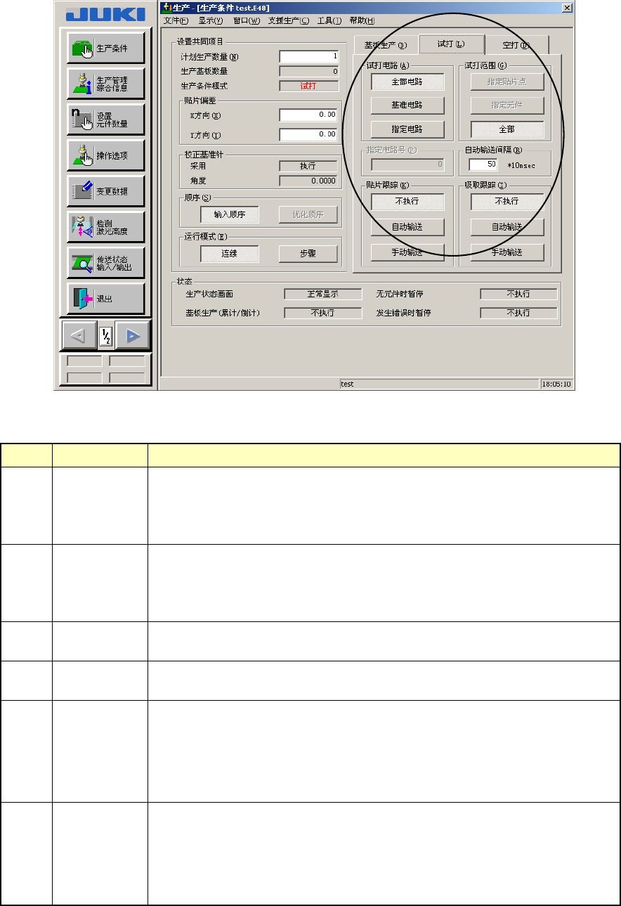
Task: Click 无元件时暂停 不执行 value
Action: coord(518,294)
